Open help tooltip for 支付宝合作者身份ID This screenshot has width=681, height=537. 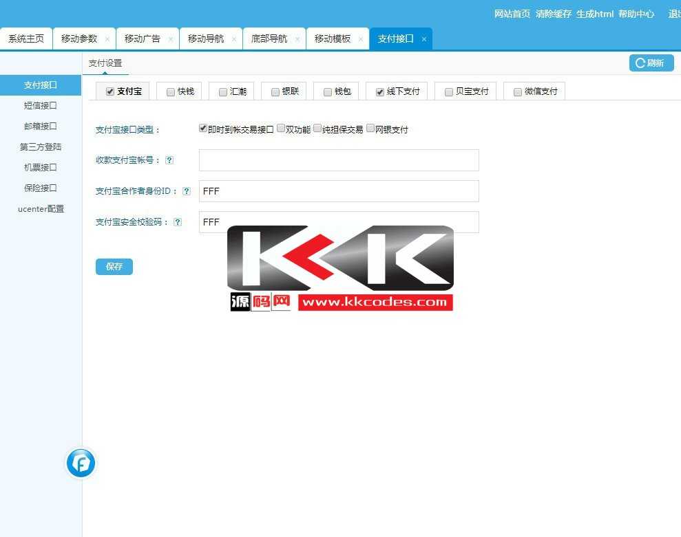tap(187, 191)
